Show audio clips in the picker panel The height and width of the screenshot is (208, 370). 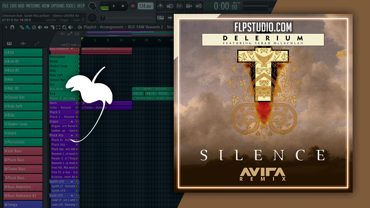[x=23, y=43]
